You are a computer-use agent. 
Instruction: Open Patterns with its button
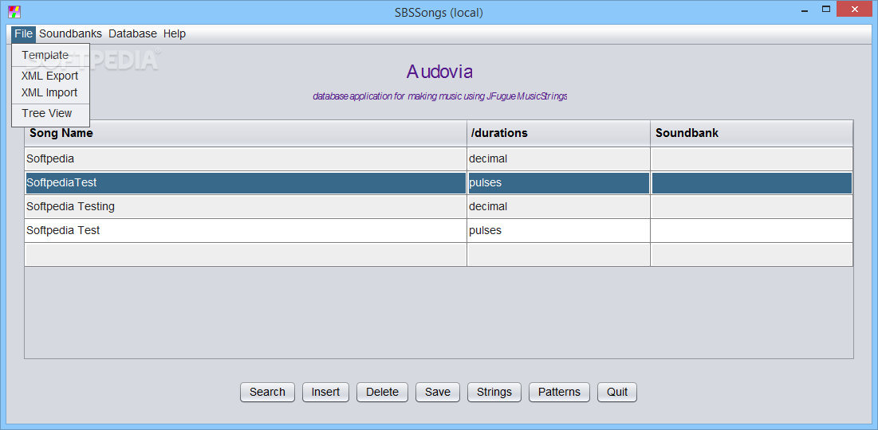pos(559,392)
